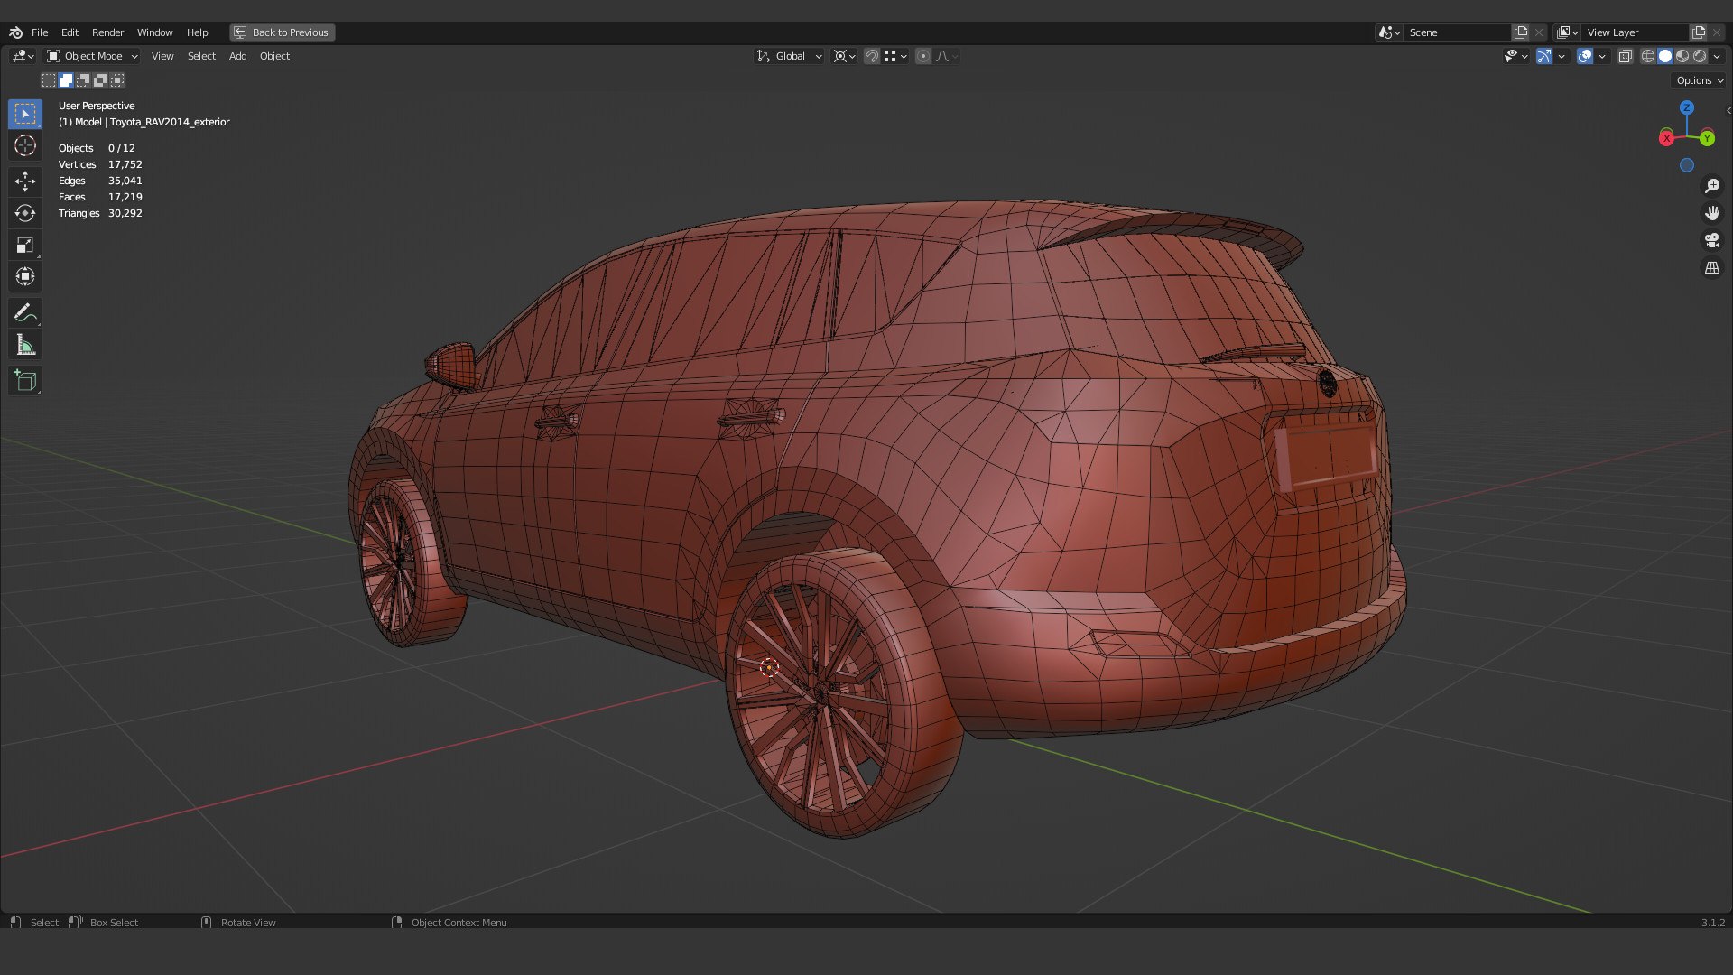This screenshot has height=975, width=1733.
Task: Pick the Add Cube tool
Action: pyautogui.click(x=25, y=381)
